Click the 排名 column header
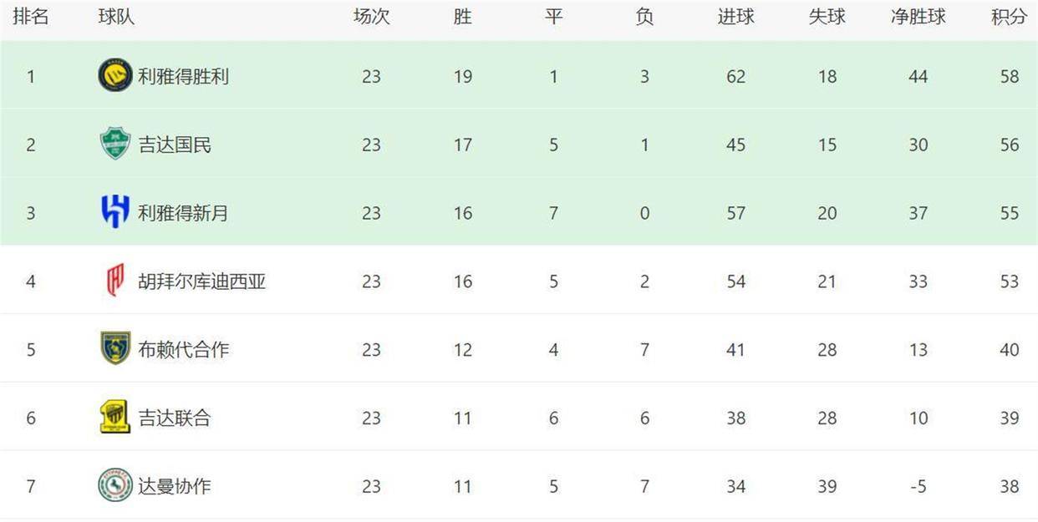 (x=31, y=17)
